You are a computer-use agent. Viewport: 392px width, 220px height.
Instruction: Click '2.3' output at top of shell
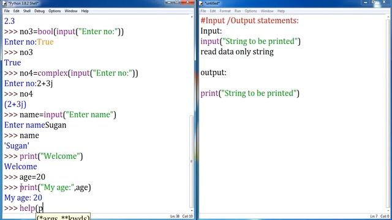[9, 21]
